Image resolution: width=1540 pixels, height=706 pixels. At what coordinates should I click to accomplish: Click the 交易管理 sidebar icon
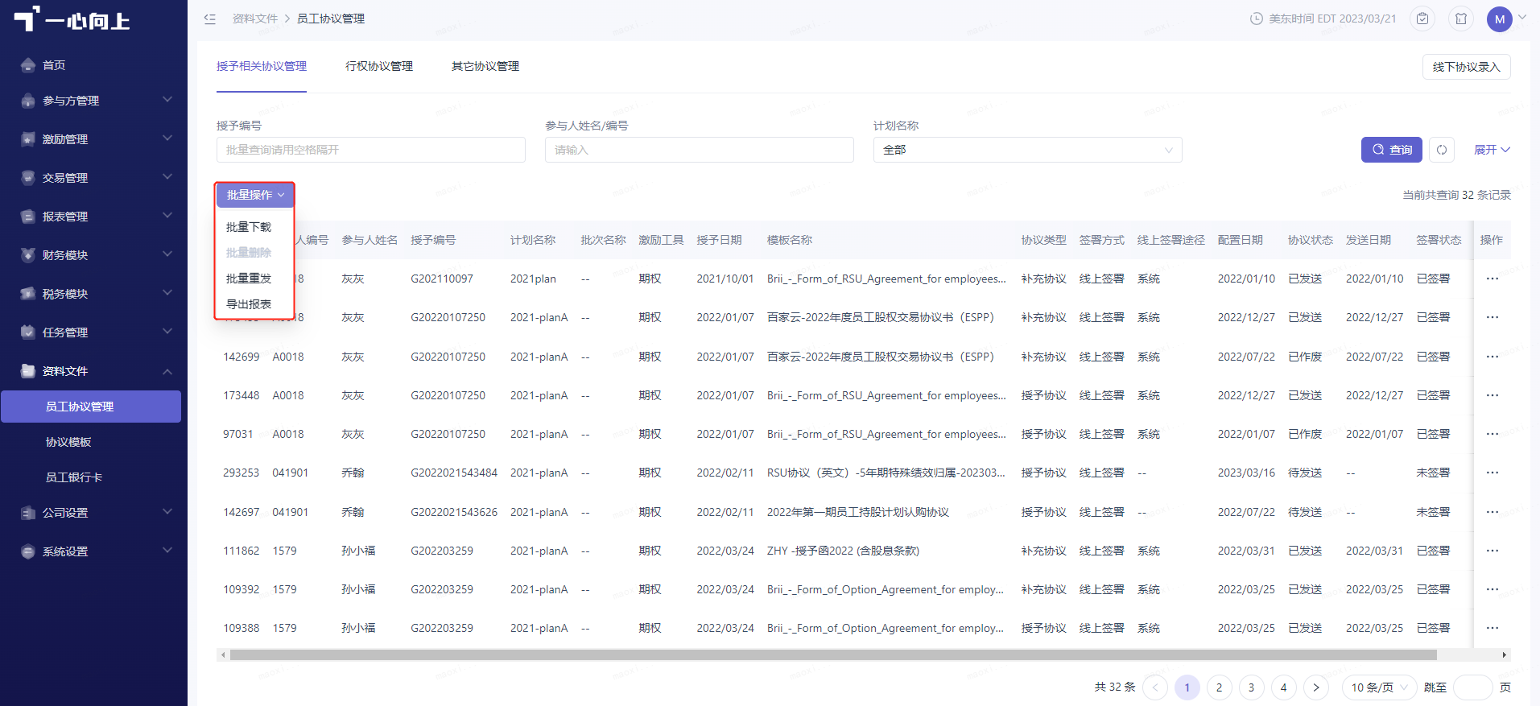tap(28, 178)
